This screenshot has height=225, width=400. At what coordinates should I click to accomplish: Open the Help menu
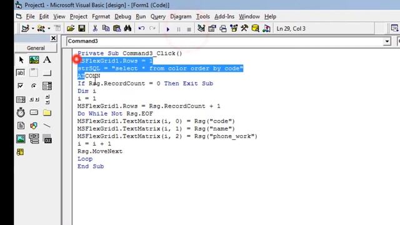[270, 17]
